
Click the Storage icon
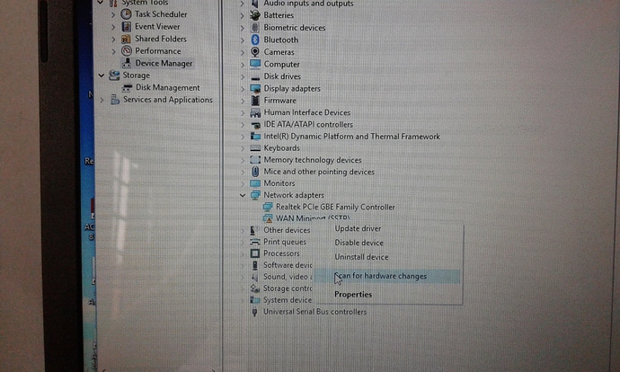(x=114, y=75)
